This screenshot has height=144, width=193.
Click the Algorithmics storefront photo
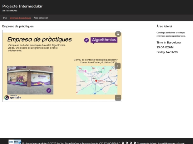click(x=30, y=80)
